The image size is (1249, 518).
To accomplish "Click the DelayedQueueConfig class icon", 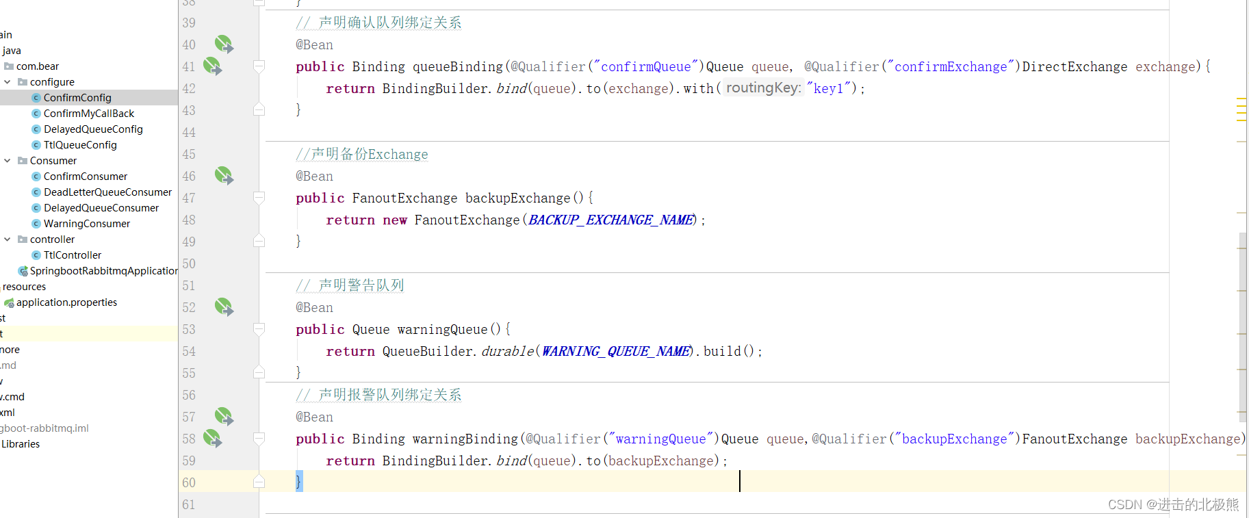I will (x=36, y=129).
